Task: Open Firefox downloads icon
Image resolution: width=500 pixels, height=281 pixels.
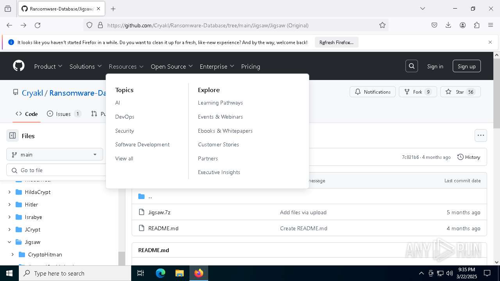Action: (448, 25)
